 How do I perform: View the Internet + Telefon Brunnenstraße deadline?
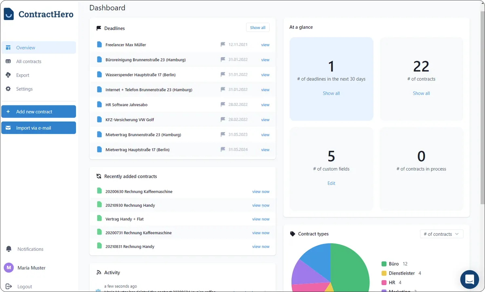[265, 90]
